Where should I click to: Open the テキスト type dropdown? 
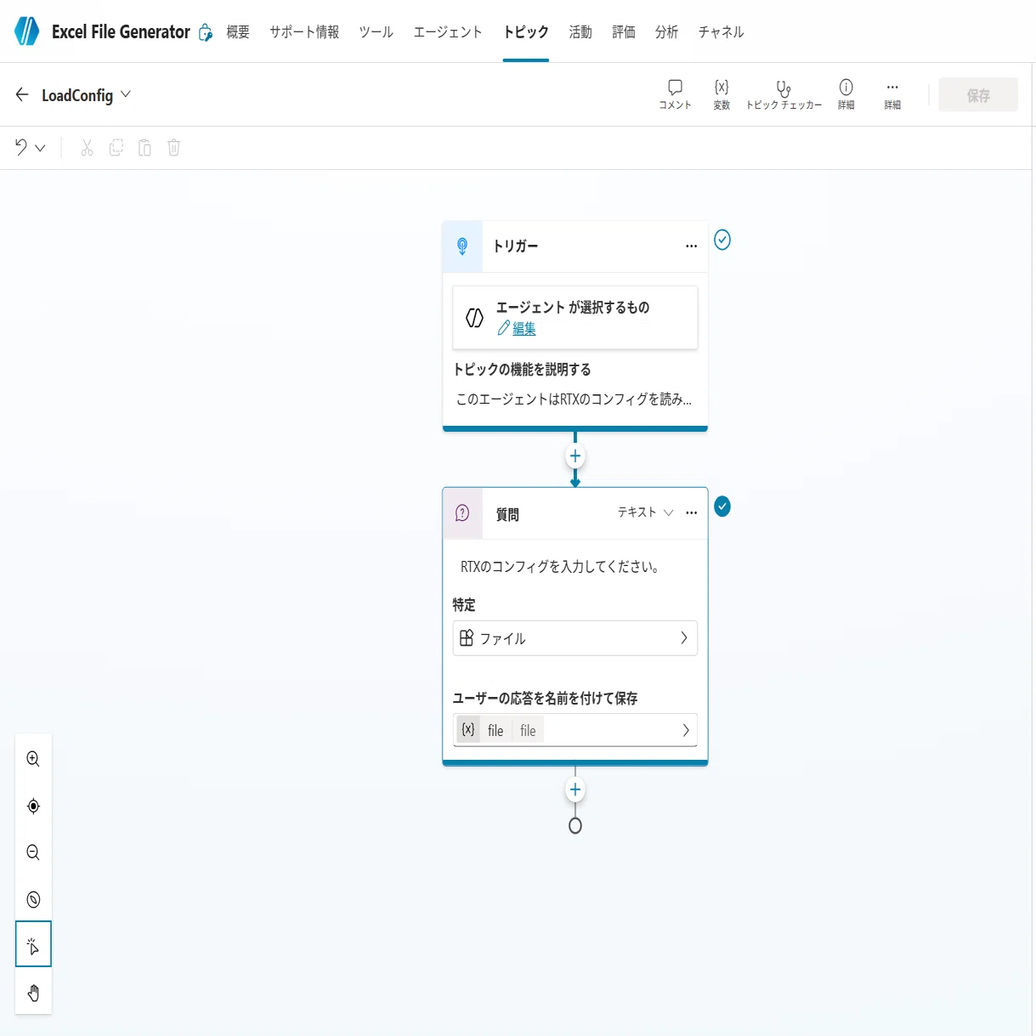pyautogui.click(x=645, y=512)
